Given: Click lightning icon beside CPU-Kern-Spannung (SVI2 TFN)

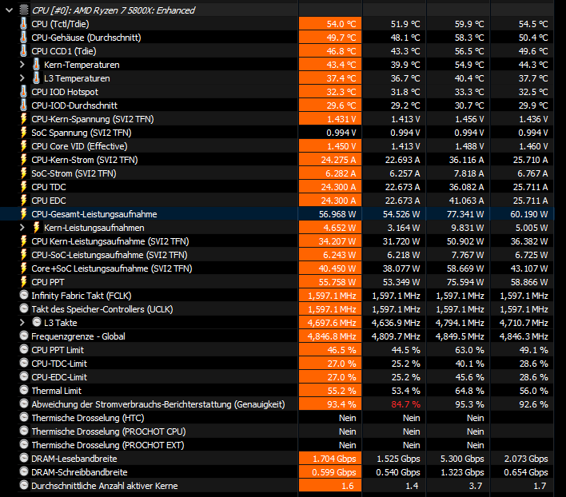Looking at the screenshot, I should click(x=23, y=119).
